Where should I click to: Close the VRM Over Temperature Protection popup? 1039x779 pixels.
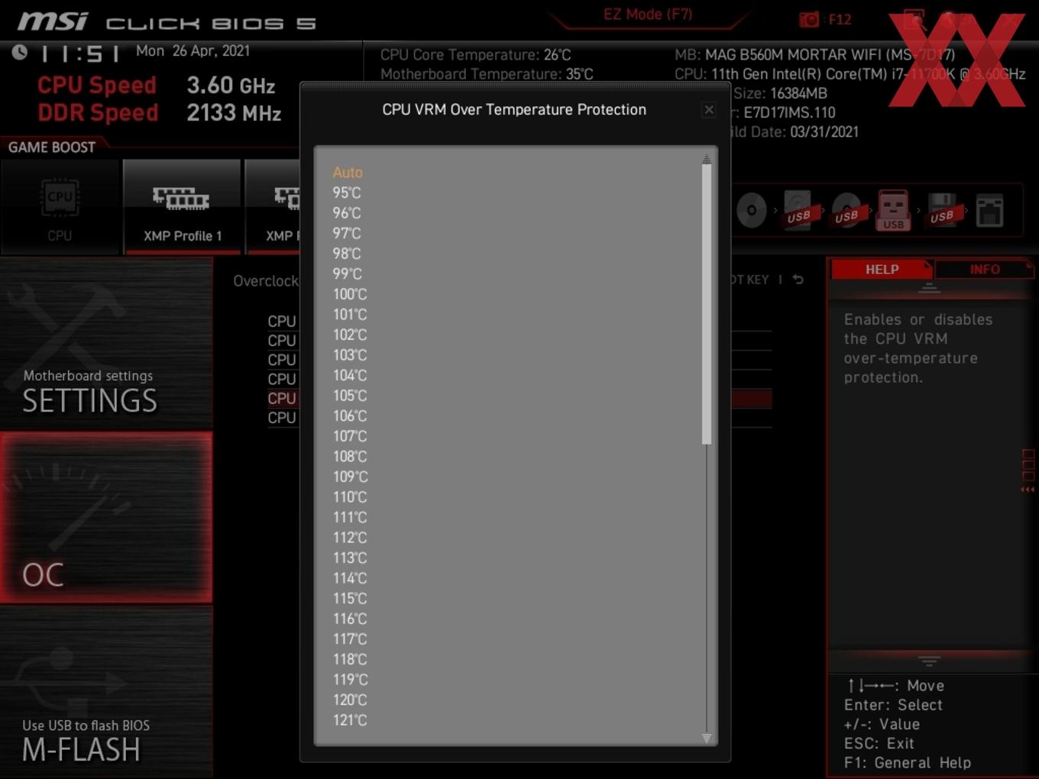tap(709, 110)
